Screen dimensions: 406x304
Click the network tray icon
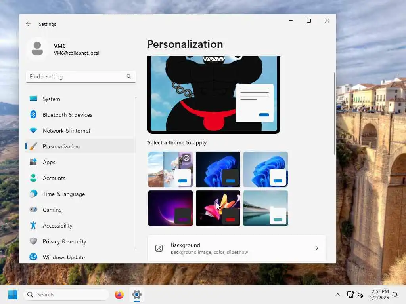click(x=350, y=294)
